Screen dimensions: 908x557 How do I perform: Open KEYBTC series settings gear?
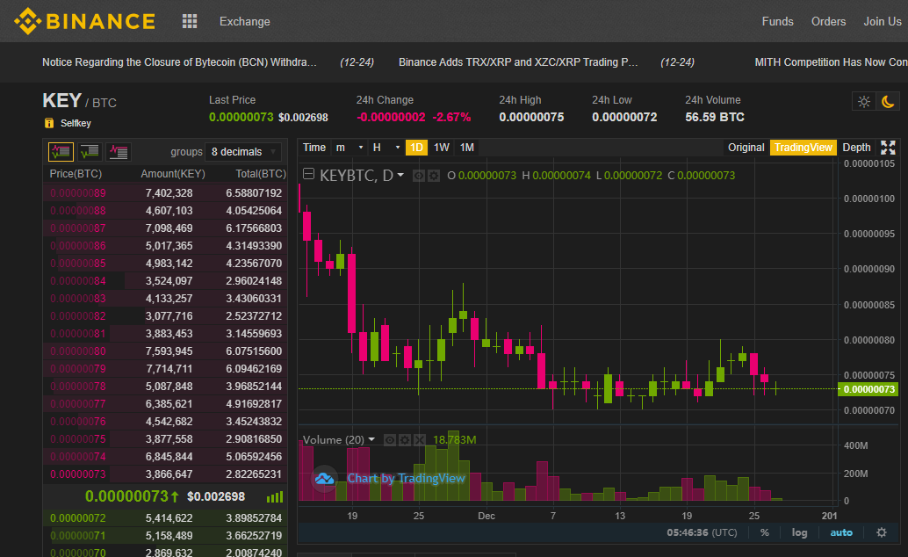tap(434, 175)
